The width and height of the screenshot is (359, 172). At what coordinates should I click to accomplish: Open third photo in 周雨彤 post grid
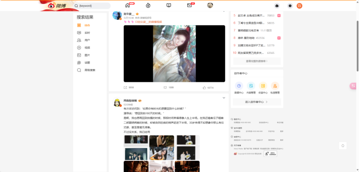click(x=187, y=147)
